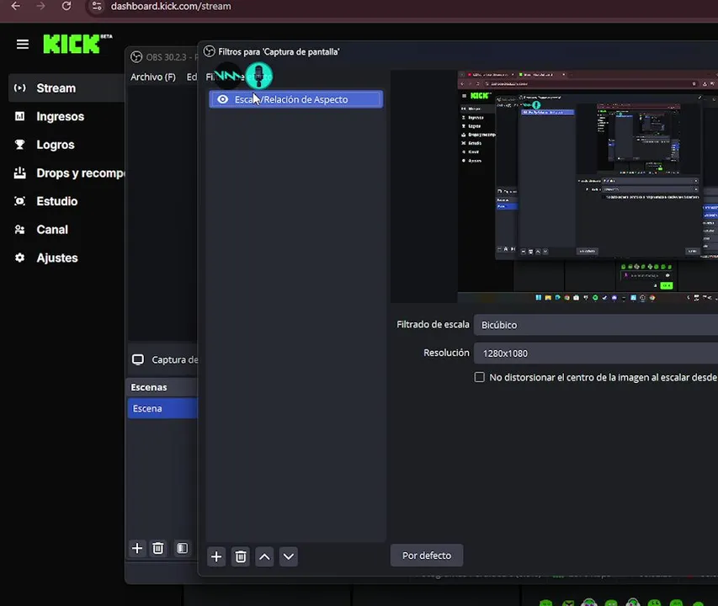
Task: Select the Escena scene in OBS
Action: coord(162,408)
